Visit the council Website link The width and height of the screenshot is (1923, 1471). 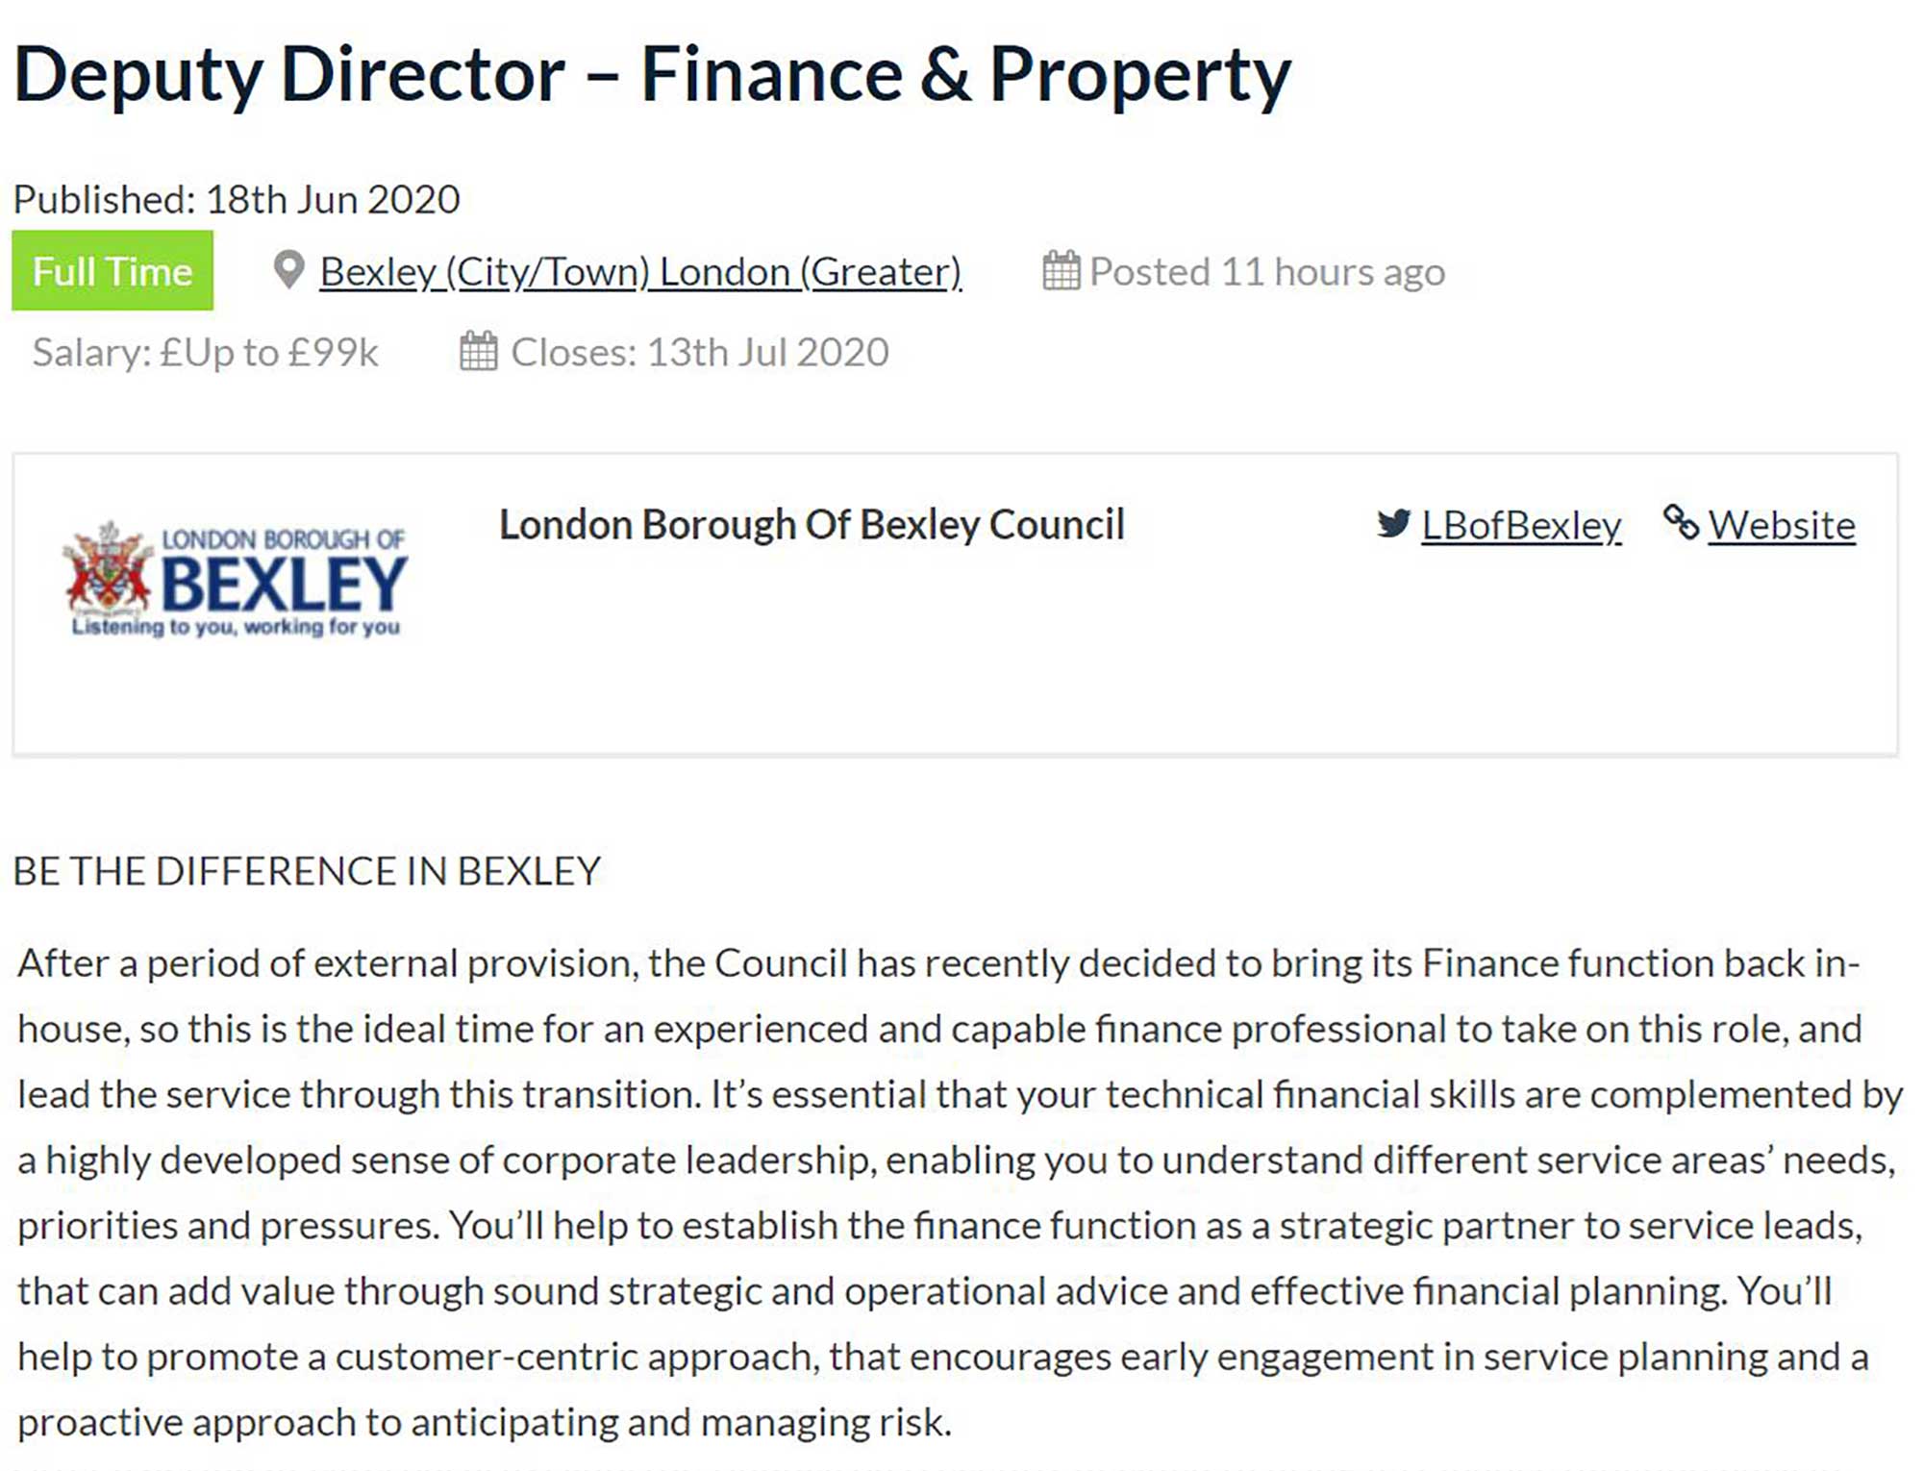point(1782,526)
